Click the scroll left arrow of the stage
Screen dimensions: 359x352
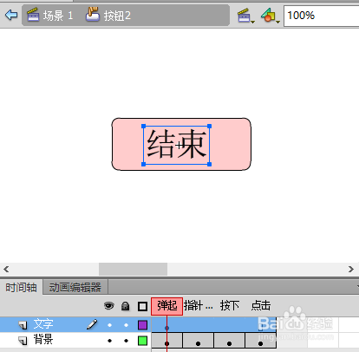point(6,270)
